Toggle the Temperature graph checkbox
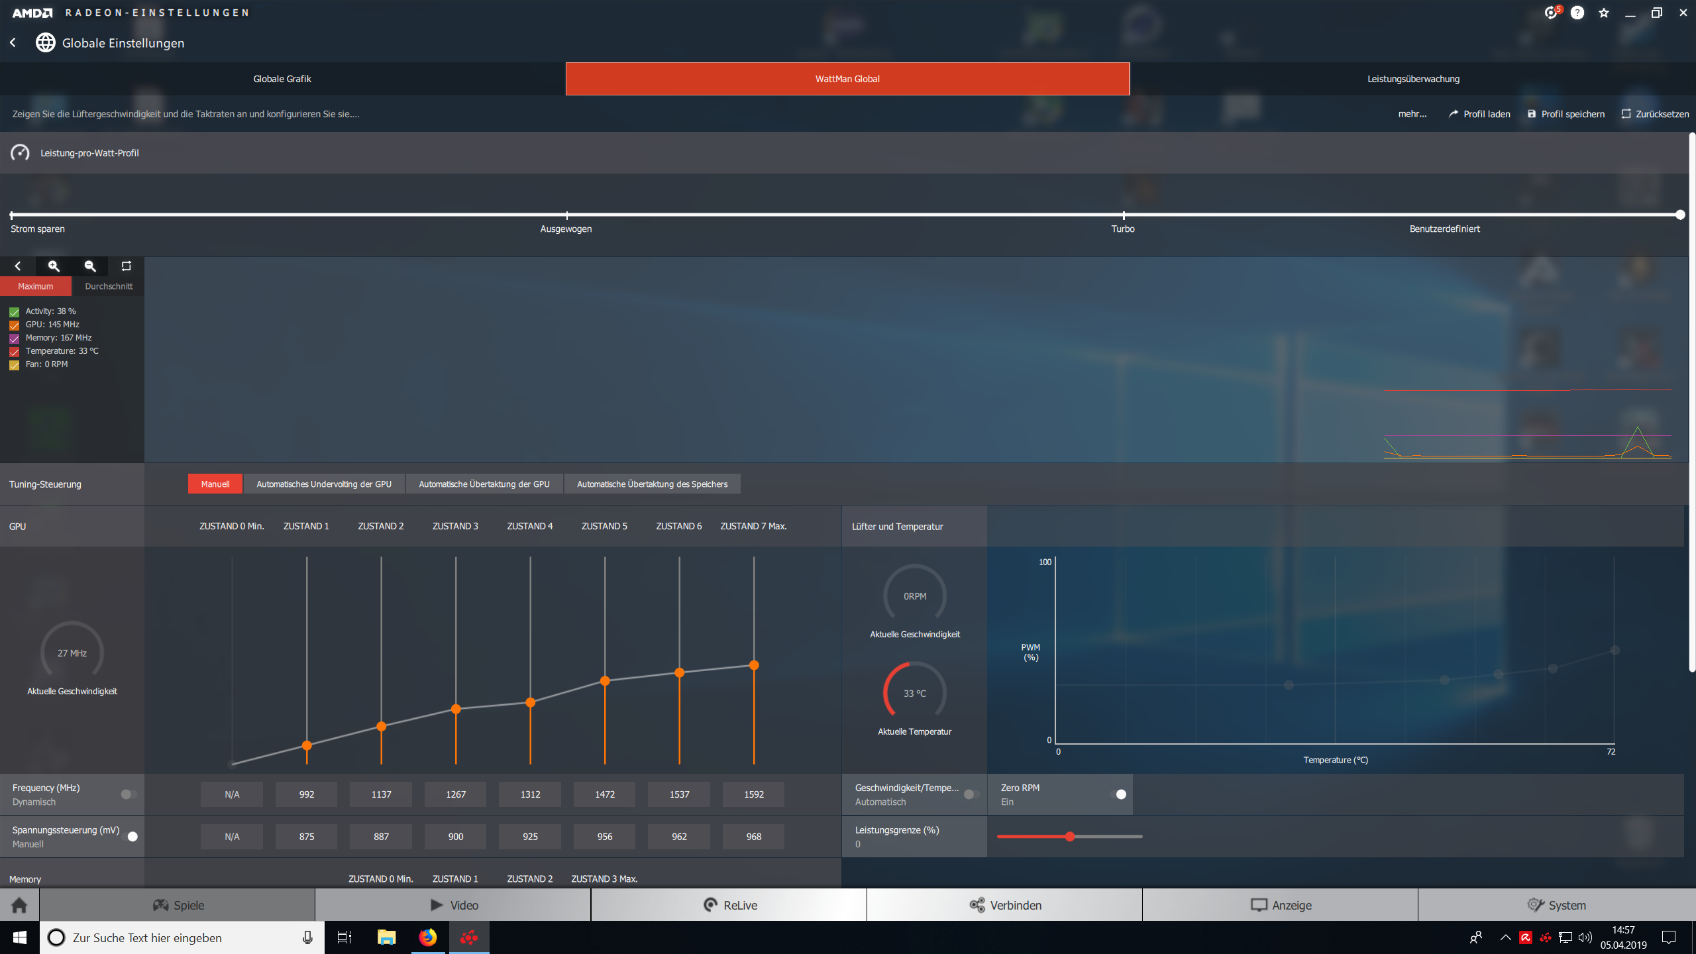The image size is (1696, 954). pos(14,351)
